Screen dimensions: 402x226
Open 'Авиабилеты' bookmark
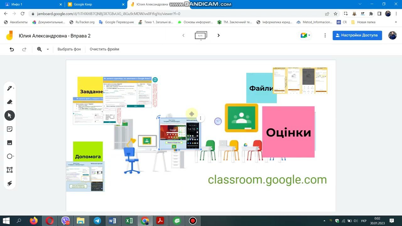coord(15,22)
